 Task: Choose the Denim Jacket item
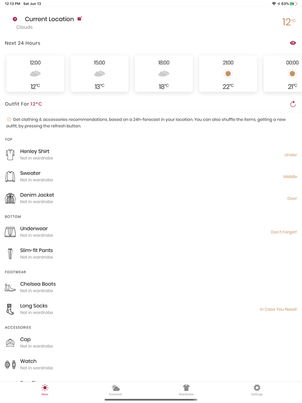[x=151, y=198]
